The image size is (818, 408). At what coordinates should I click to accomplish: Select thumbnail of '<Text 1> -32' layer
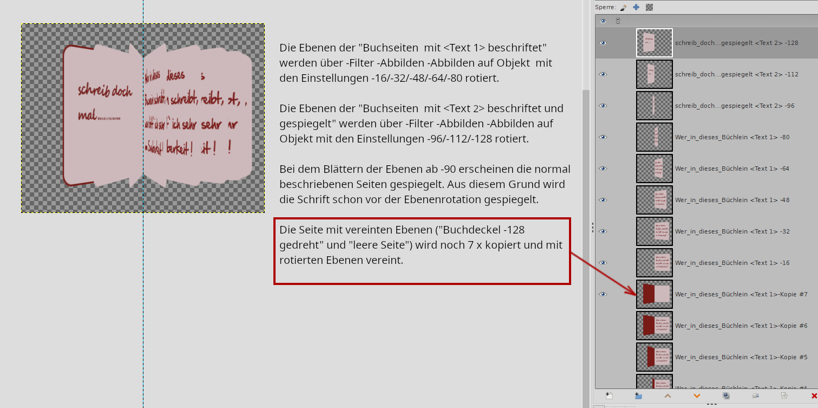coord(655,231)
